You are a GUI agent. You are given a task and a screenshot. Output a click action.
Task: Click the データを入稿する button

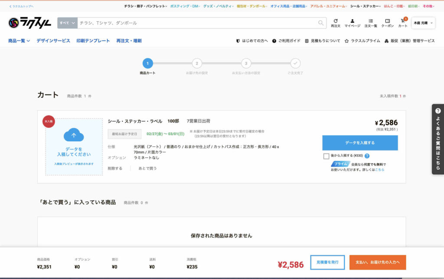(359, 143)
